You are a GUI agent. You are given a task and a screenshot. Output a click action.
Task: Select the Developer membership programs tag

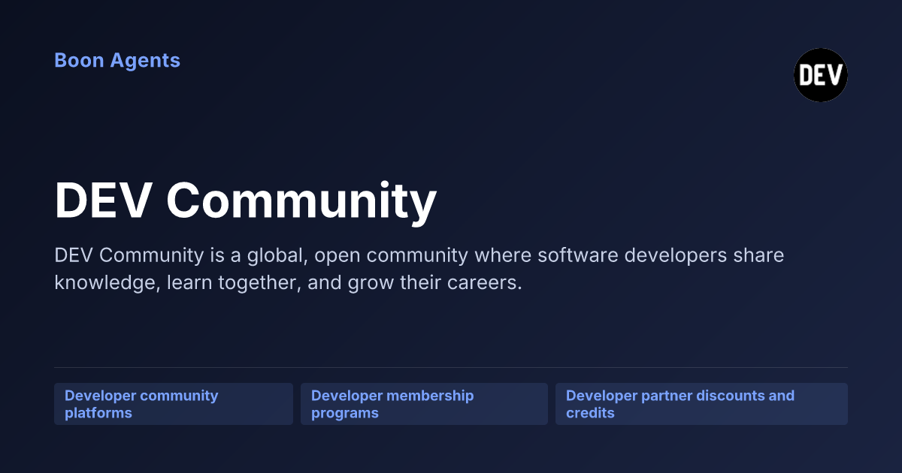[424, 404]
